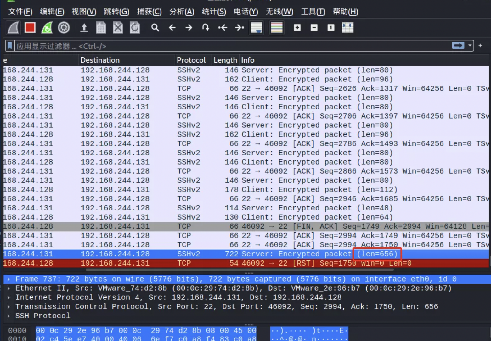Select the FIN, ACK packet row
This screenshot has width=491, height=341.
[x=246, y=226]
